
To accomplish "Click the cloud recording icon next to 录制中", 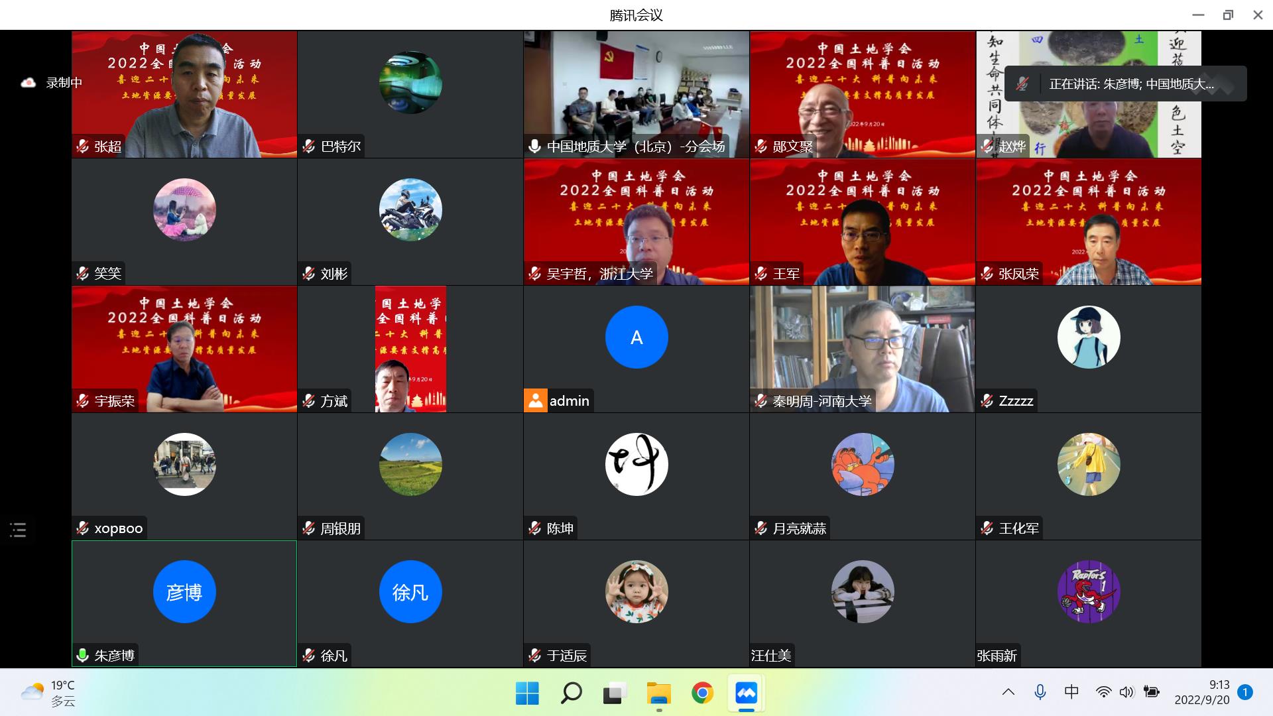I will tap(29, 83).
